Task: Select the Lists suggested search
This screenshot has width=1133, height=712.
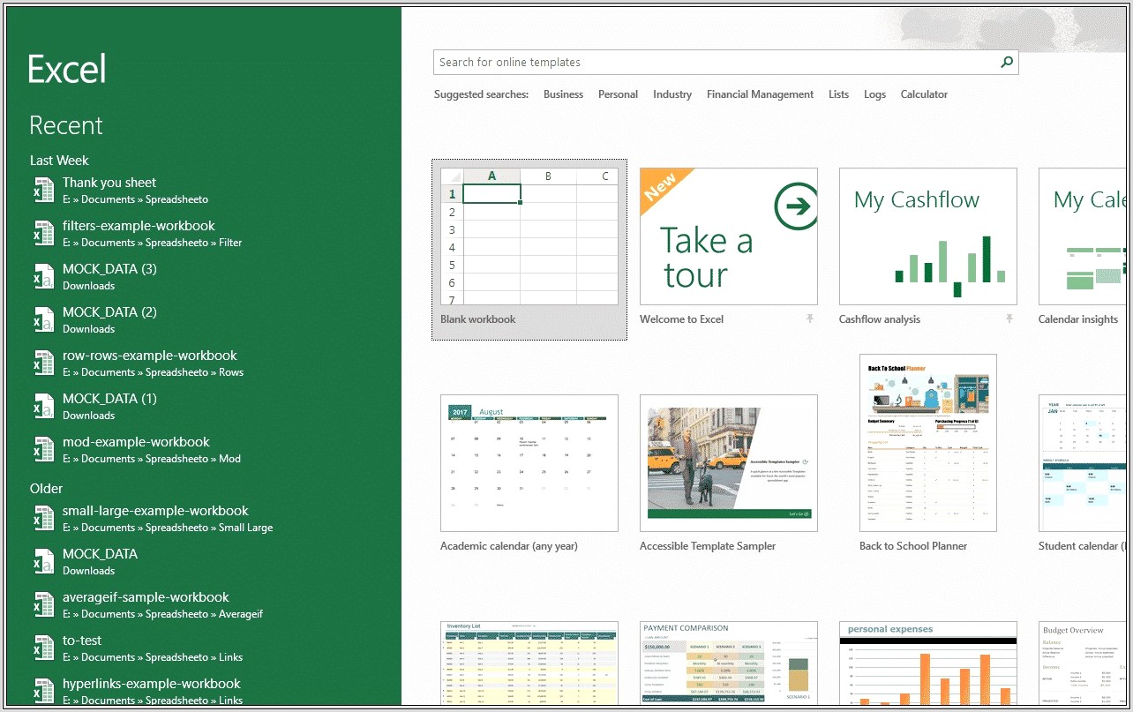Action: click(838, 94)
